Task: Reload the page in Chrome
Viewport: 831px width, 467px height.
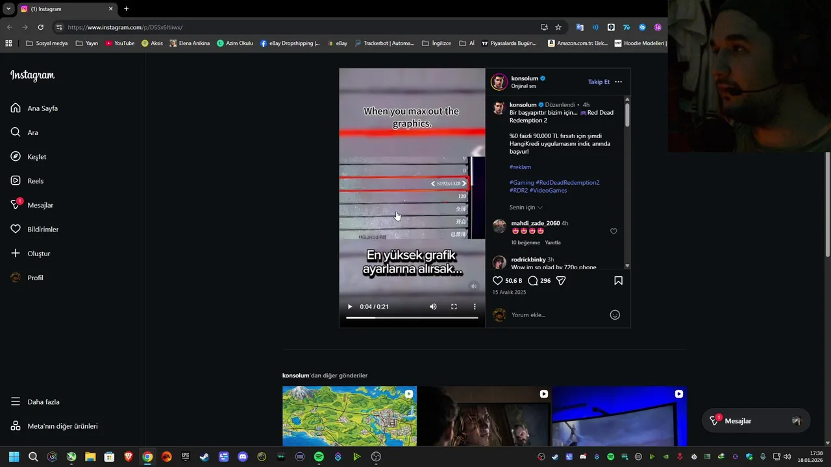Action: pos(40,27)
